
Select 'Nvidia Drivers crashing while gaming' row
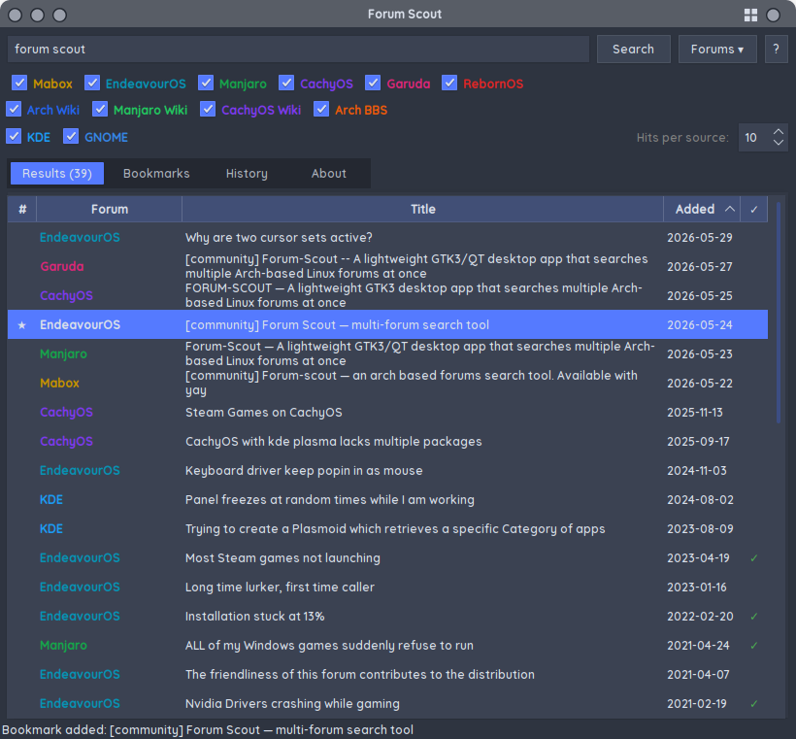coord(387,704)
